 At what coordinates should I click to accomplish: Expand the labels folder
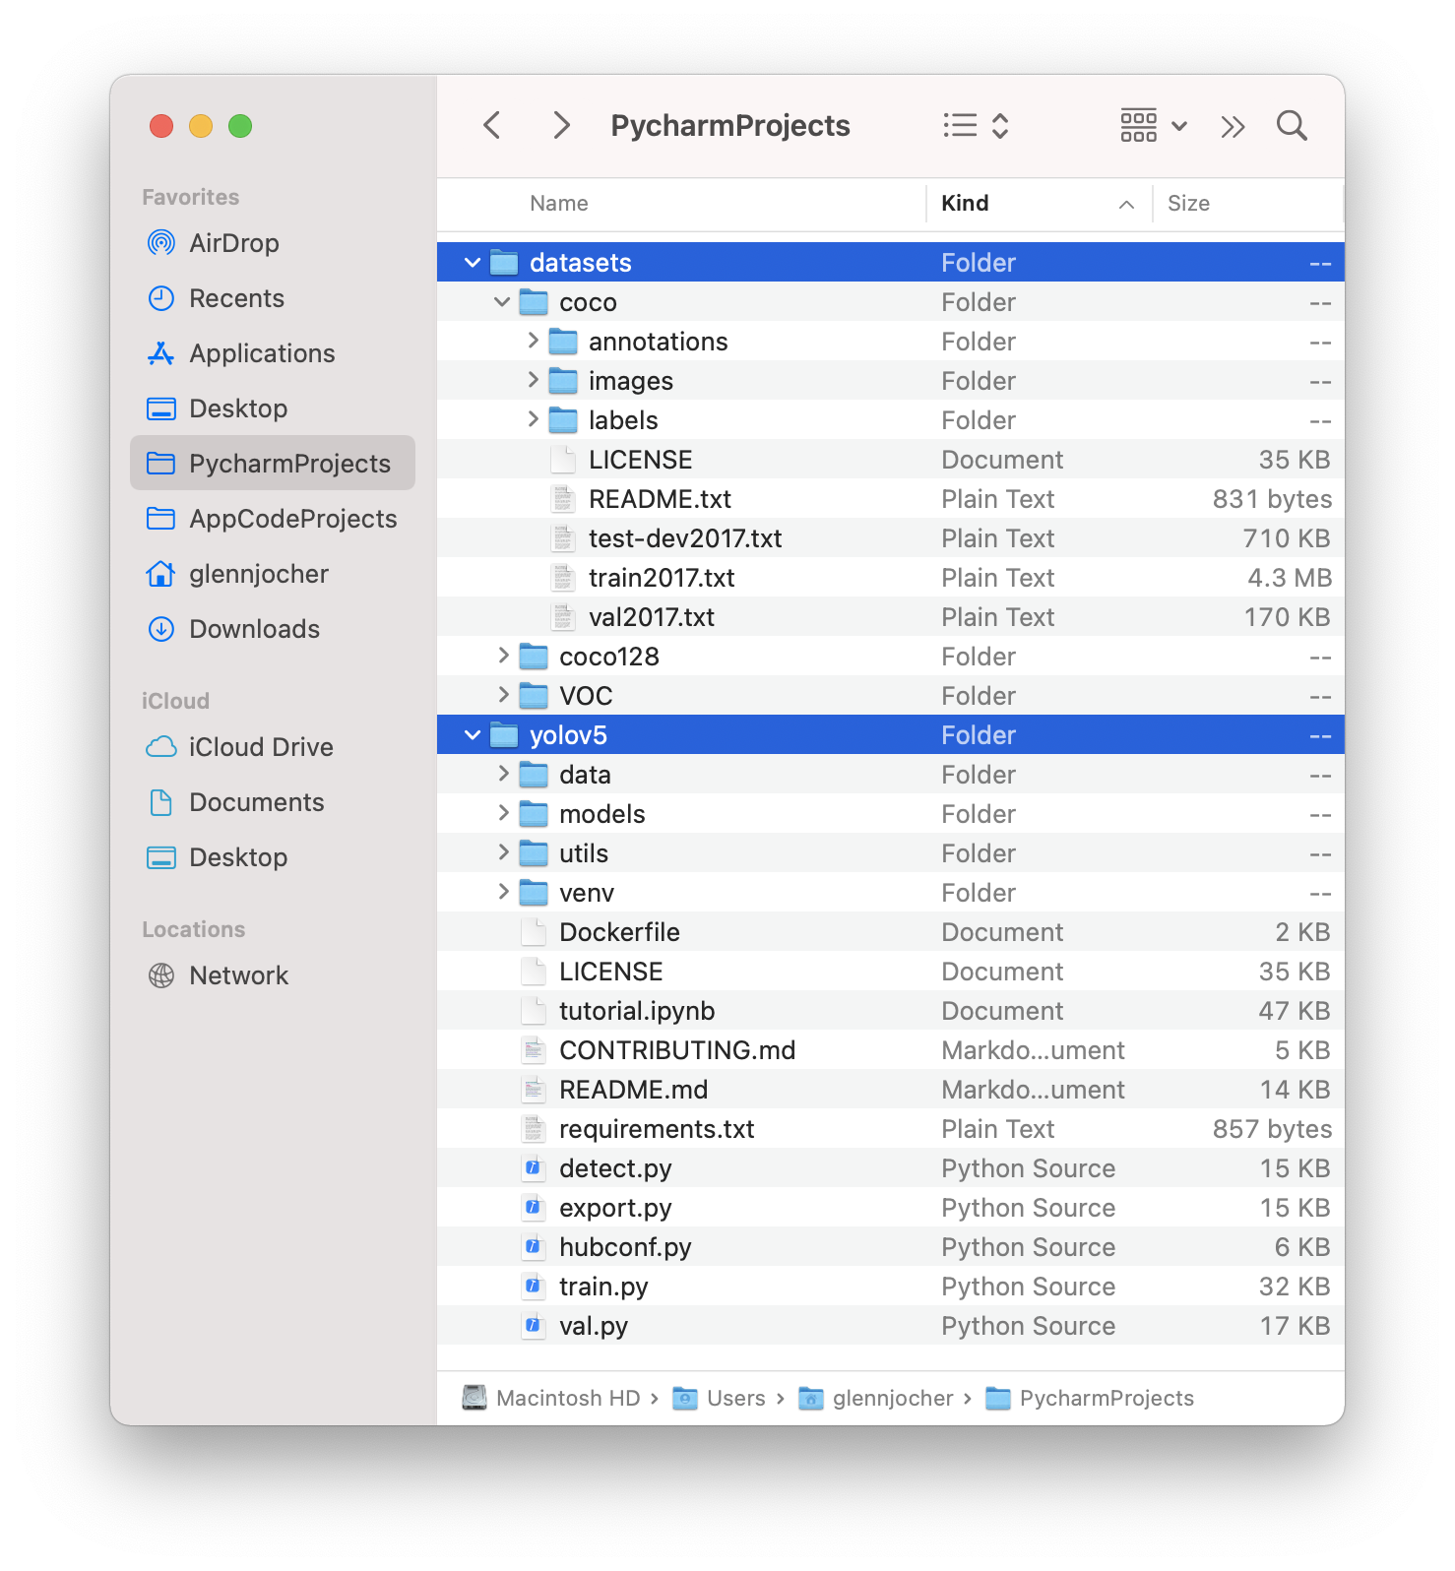coord(533,419)
